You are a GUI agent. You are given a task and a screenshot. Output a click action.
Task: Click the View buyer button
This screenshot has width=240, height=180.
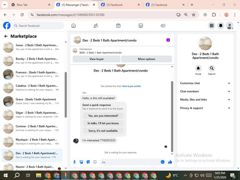96,59
